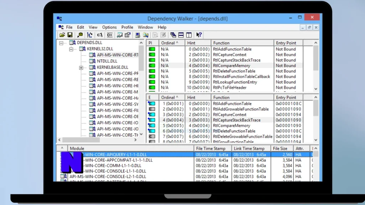Click green import icon of RtlPcToFileHeader
Viewport: 365px width, 205px height.
(152, 88)
